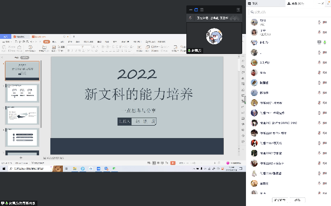331x206 pixels.
Task: Click the zoom in plus icon
Action: click(x=215, y=163)
